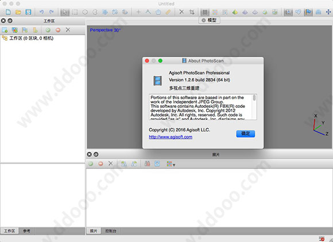
Task: Select the Resize Region tool
Action: pyautogui.click(x=105, y=12)
